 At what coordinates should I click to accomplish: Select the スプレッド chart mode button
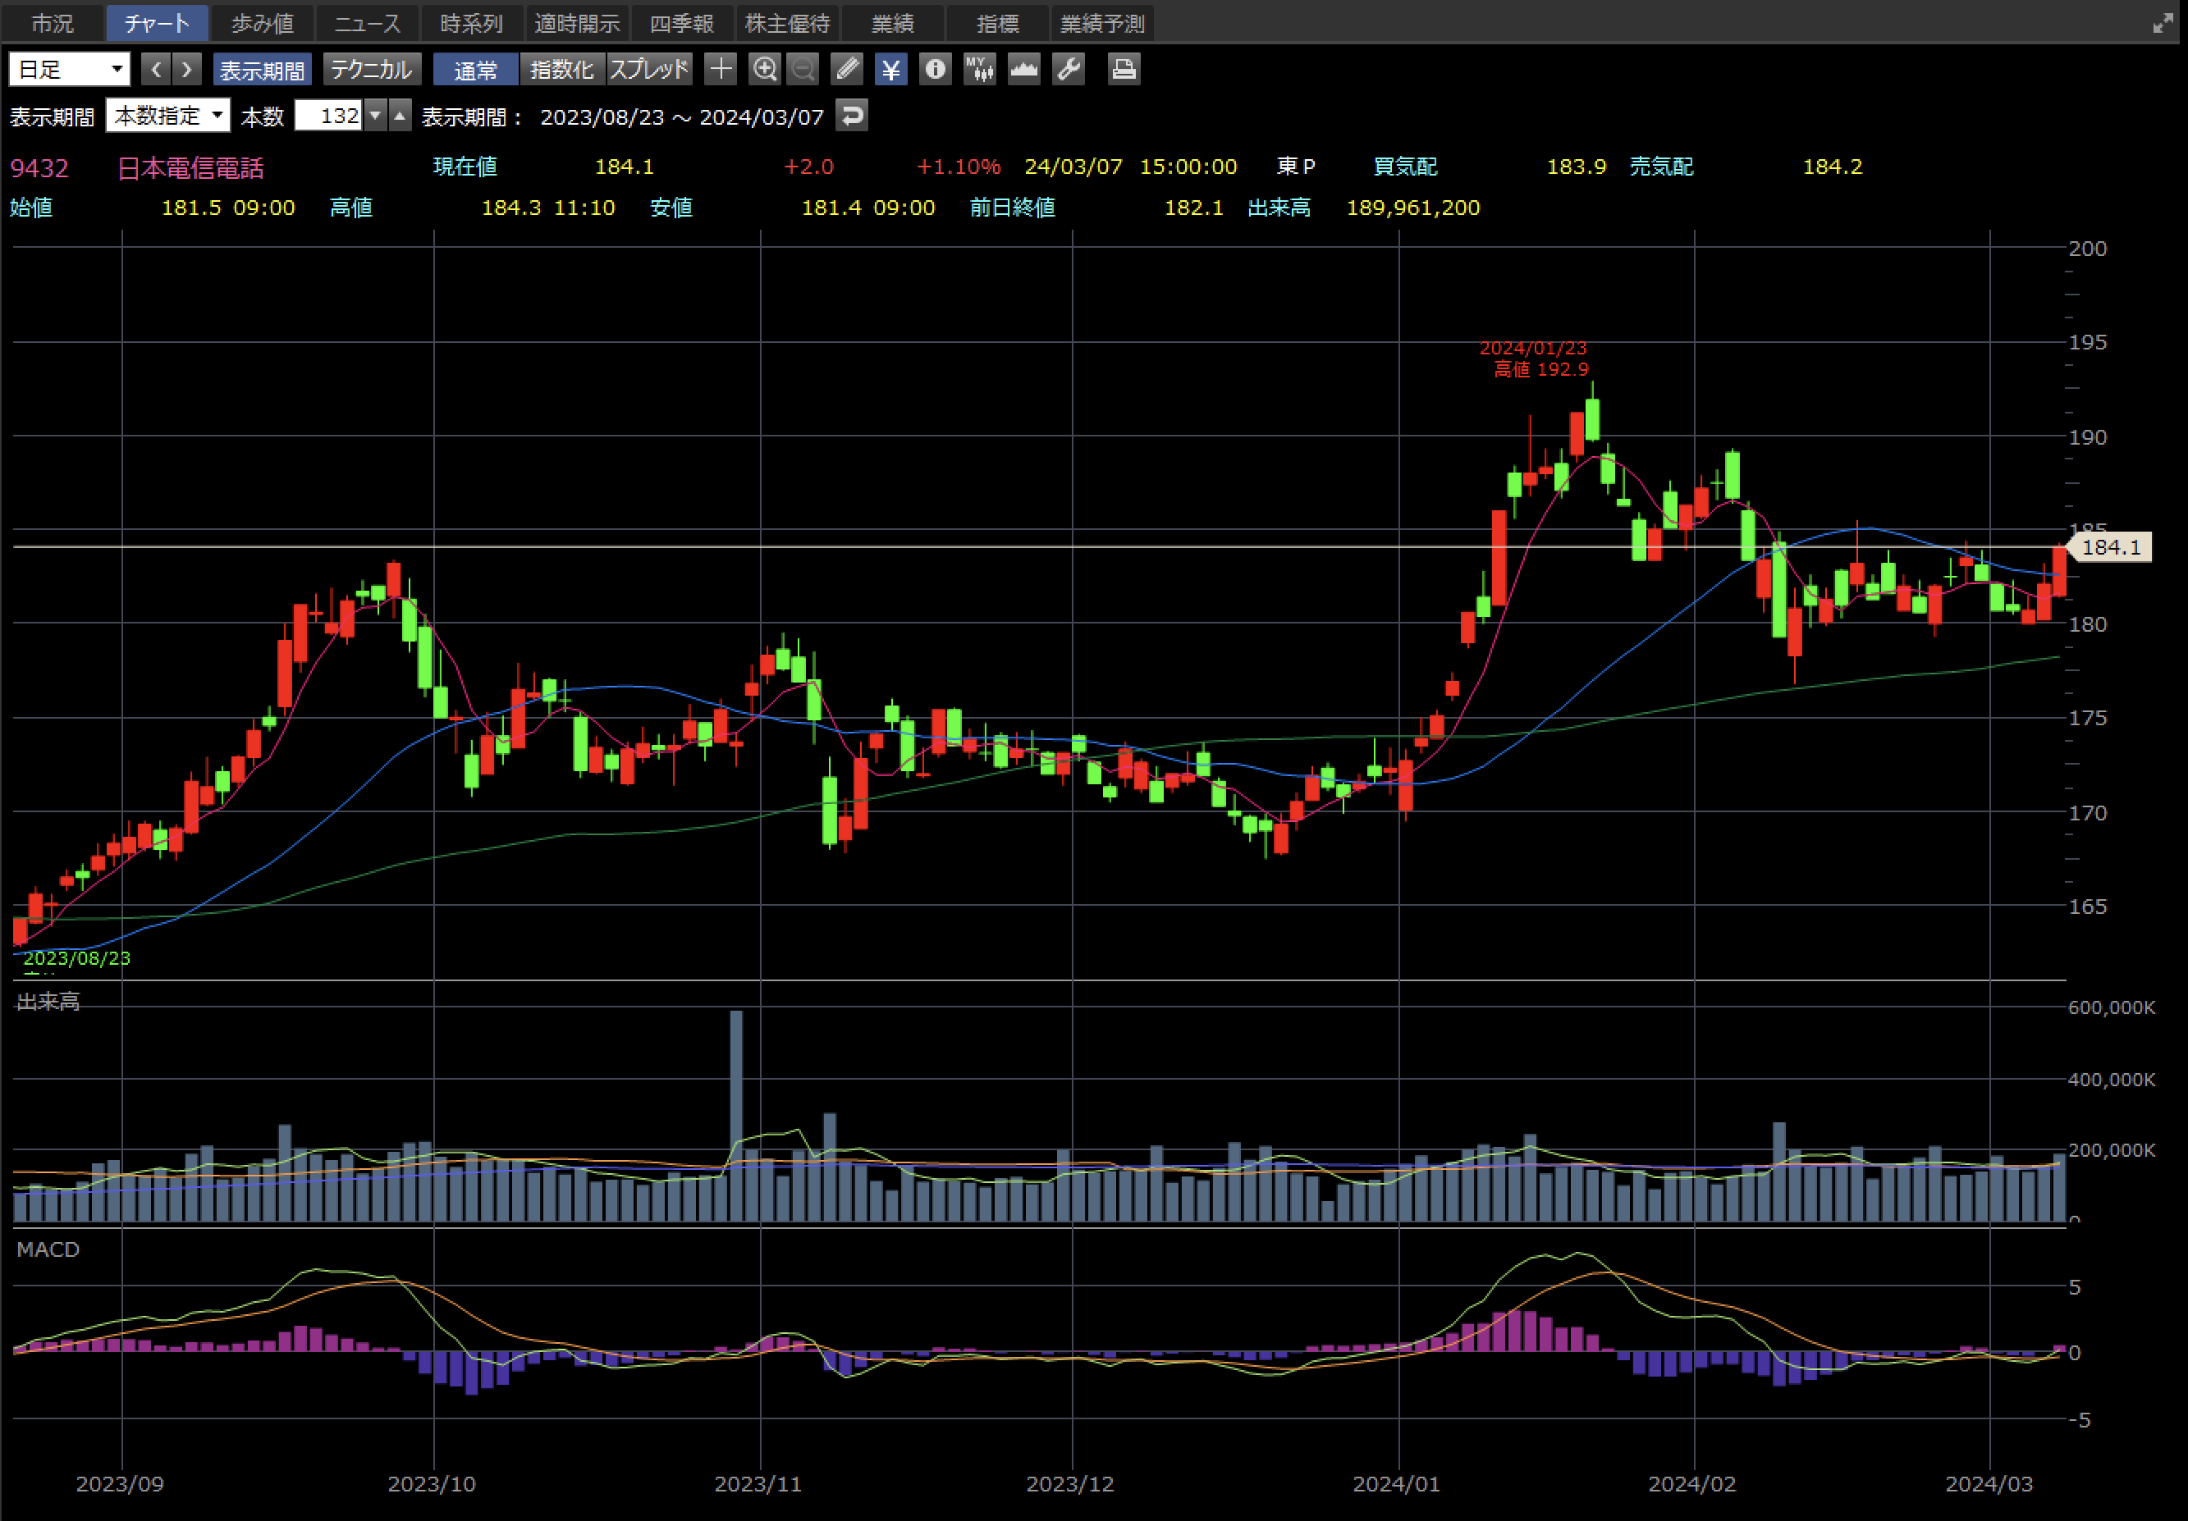649,70
